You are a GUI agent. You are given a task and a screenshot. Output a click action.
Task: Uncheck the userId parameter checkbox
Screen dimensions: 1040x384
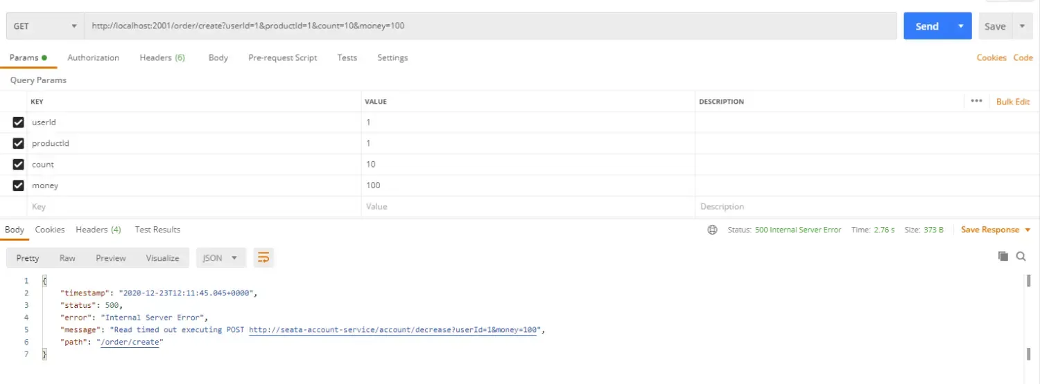(19, 122)
